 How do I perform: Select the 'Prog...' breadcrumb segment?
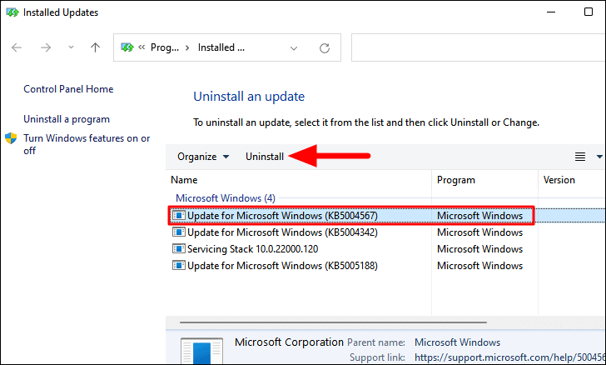pos(165,47)
